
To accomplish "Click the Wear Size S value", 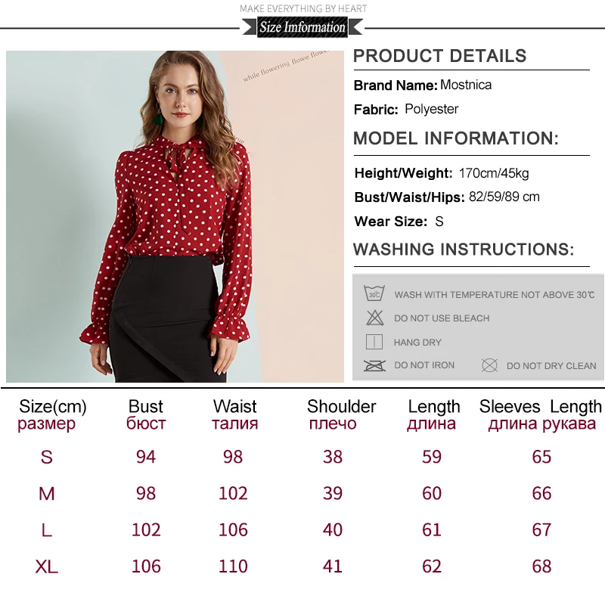I will point(439,222).
